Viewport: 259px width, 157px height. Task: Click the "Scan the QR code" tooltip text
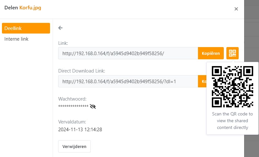click(232, 121)
